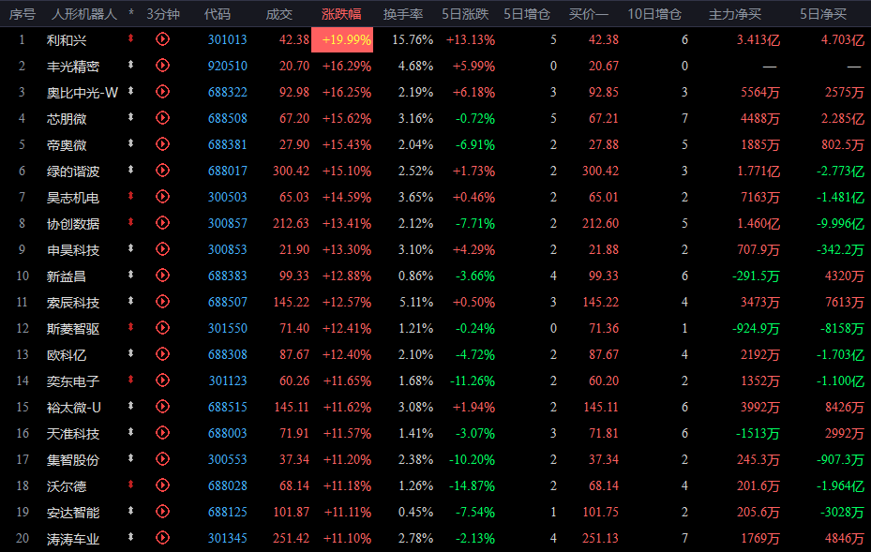Viewport: 871px width, 552px height.
Task: Open 3-minute chart icon for 芯朋微
Action: [x=162, y=118]
